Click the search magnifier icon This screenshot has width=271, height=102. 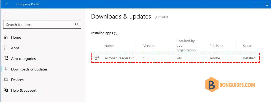(77, 24)
